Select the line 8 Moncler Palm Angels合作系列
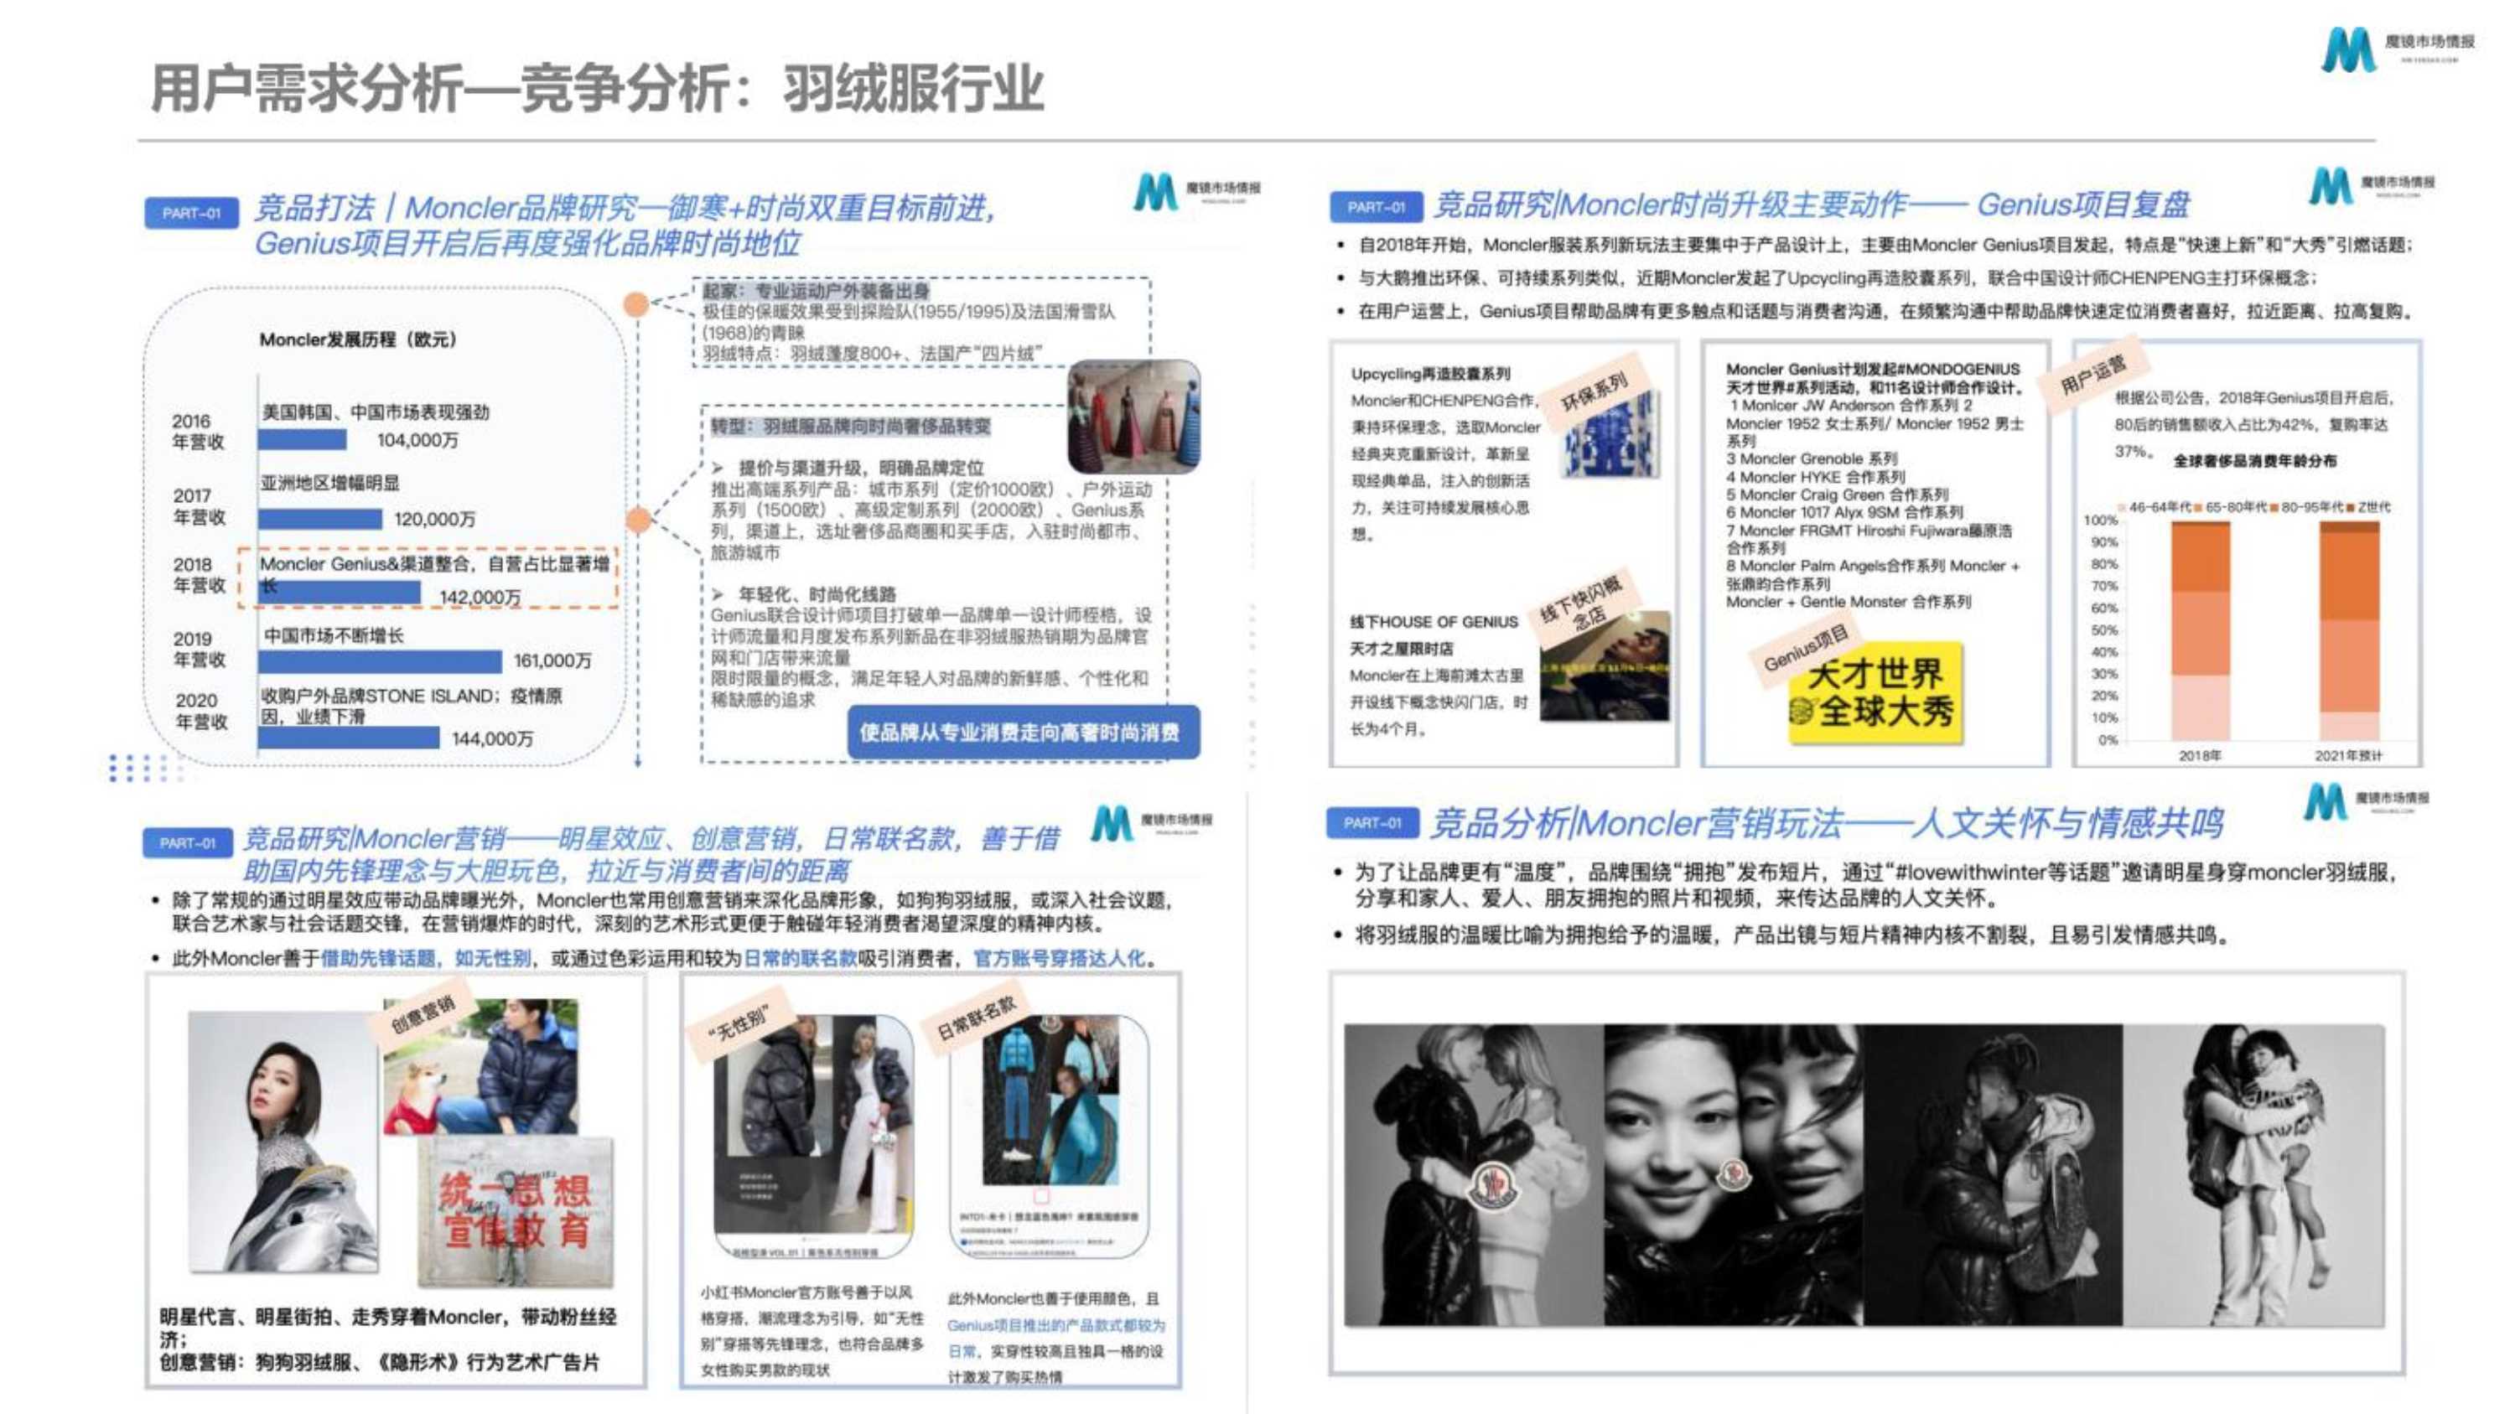The height and width of the screenshot is (1414, 2515). pyautogui.click(x=1835, y=566)
